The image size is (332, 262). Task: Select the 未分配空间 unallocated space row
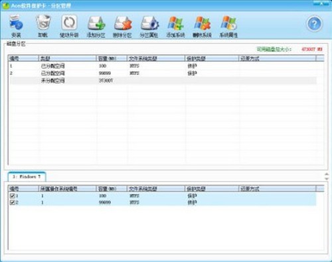pyautogui.click(x=163, y=80)
